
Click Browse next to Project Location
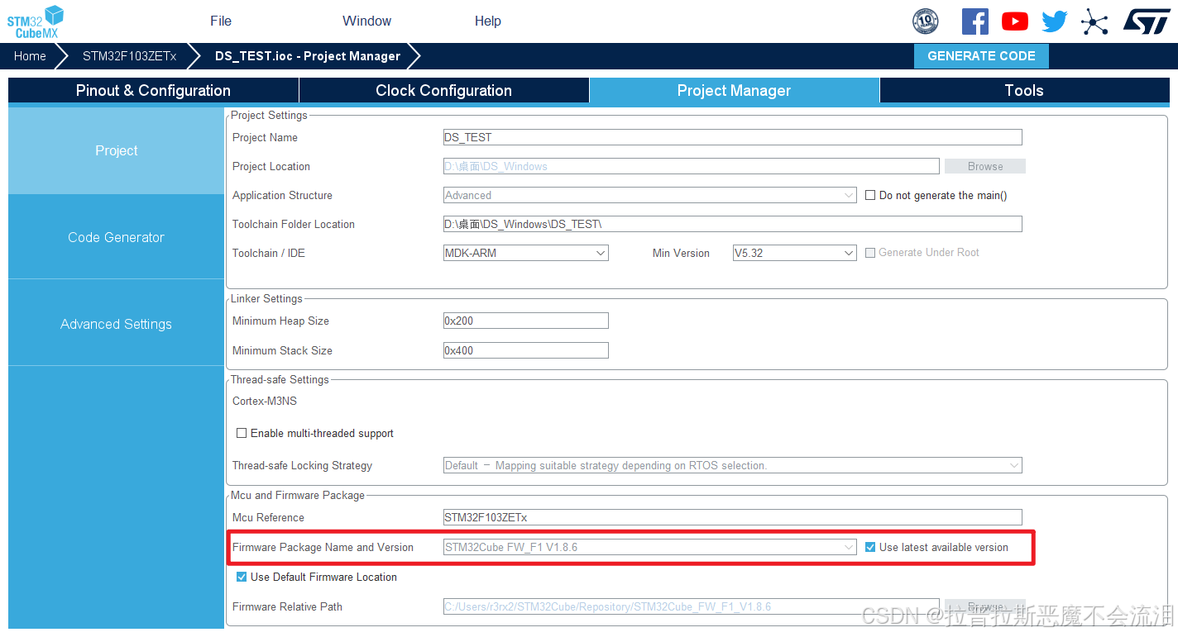985,166
